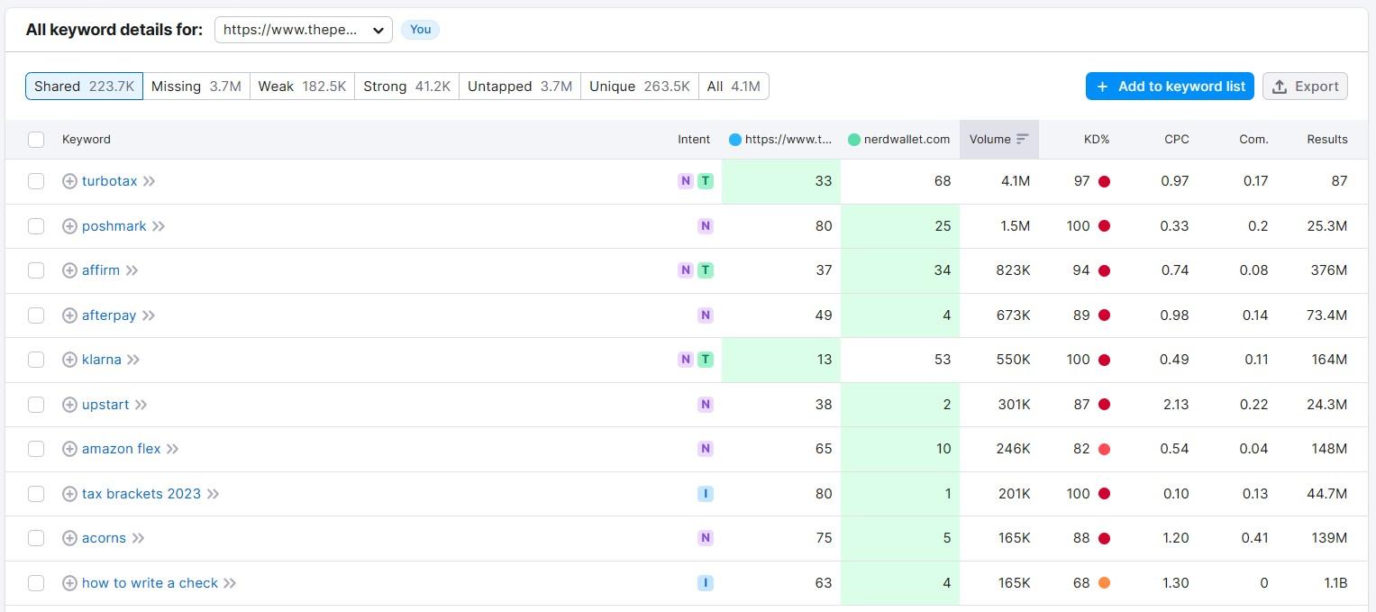Click the sort icon in Volume column header
The width and height of the screenshot is (1376, 612).
tap(1022, 140)
